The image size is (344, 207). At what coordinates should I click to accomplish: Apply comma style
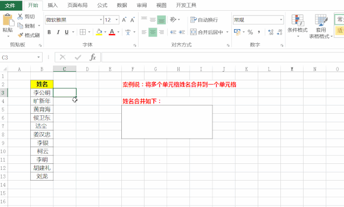(259, 32)
